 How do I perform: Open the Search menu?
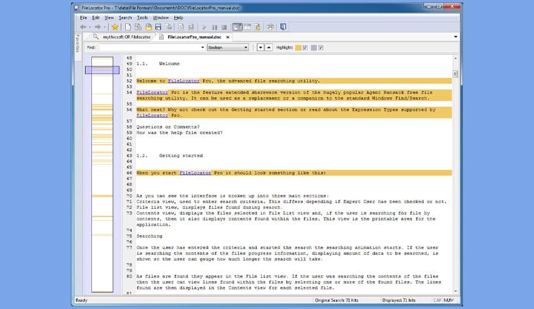coord(125,18)
